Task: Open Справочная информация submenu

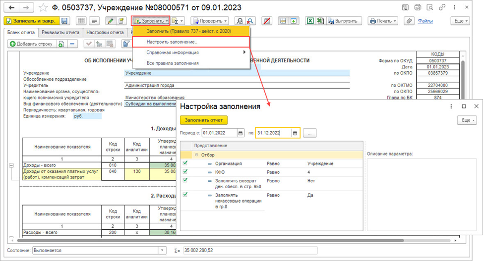Action: (x=191, y=52)
